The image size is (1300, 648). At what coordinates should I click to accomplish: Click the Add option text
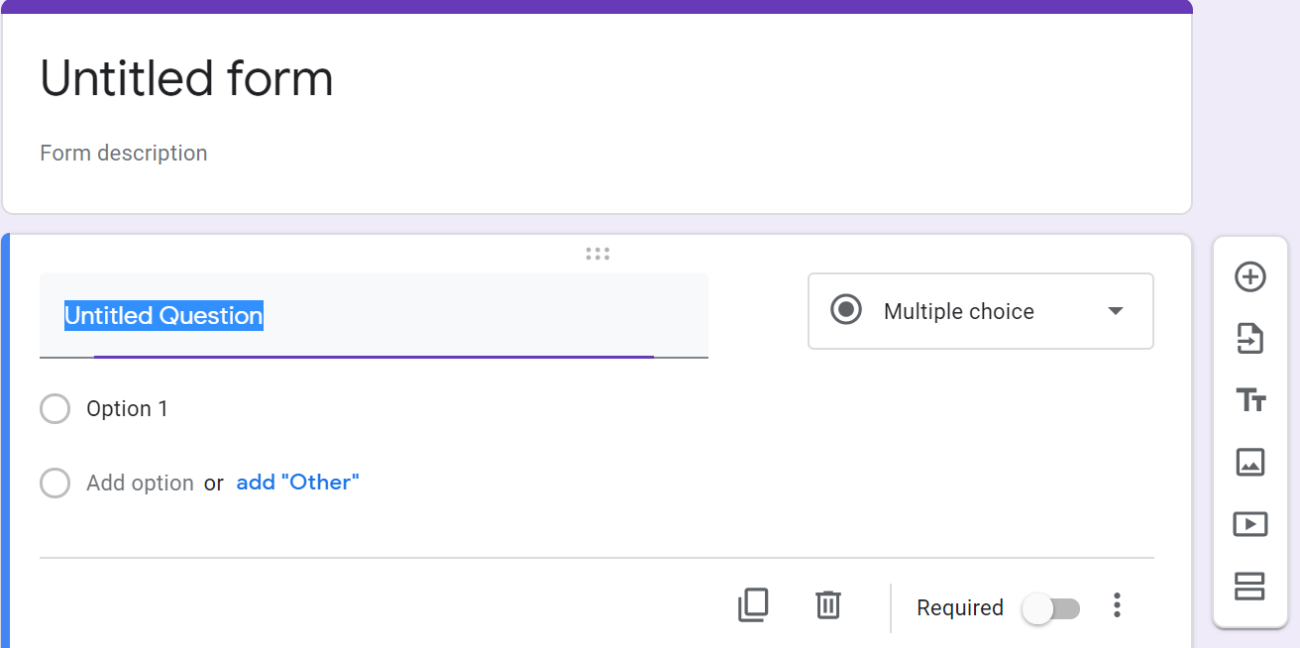[139, 482]
